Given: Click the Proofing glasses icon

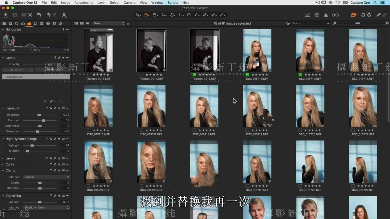Looking at the screenshot, I should (335, 15).
